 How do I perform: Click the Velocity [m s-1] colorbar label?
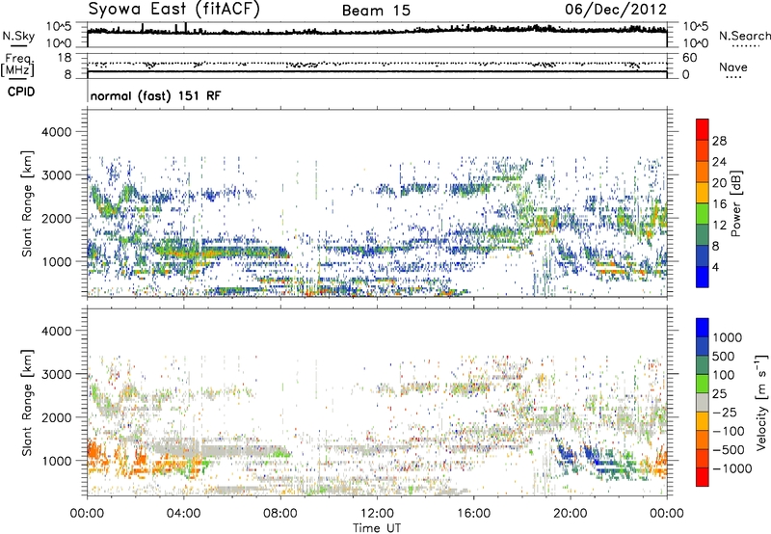[761, 402]
